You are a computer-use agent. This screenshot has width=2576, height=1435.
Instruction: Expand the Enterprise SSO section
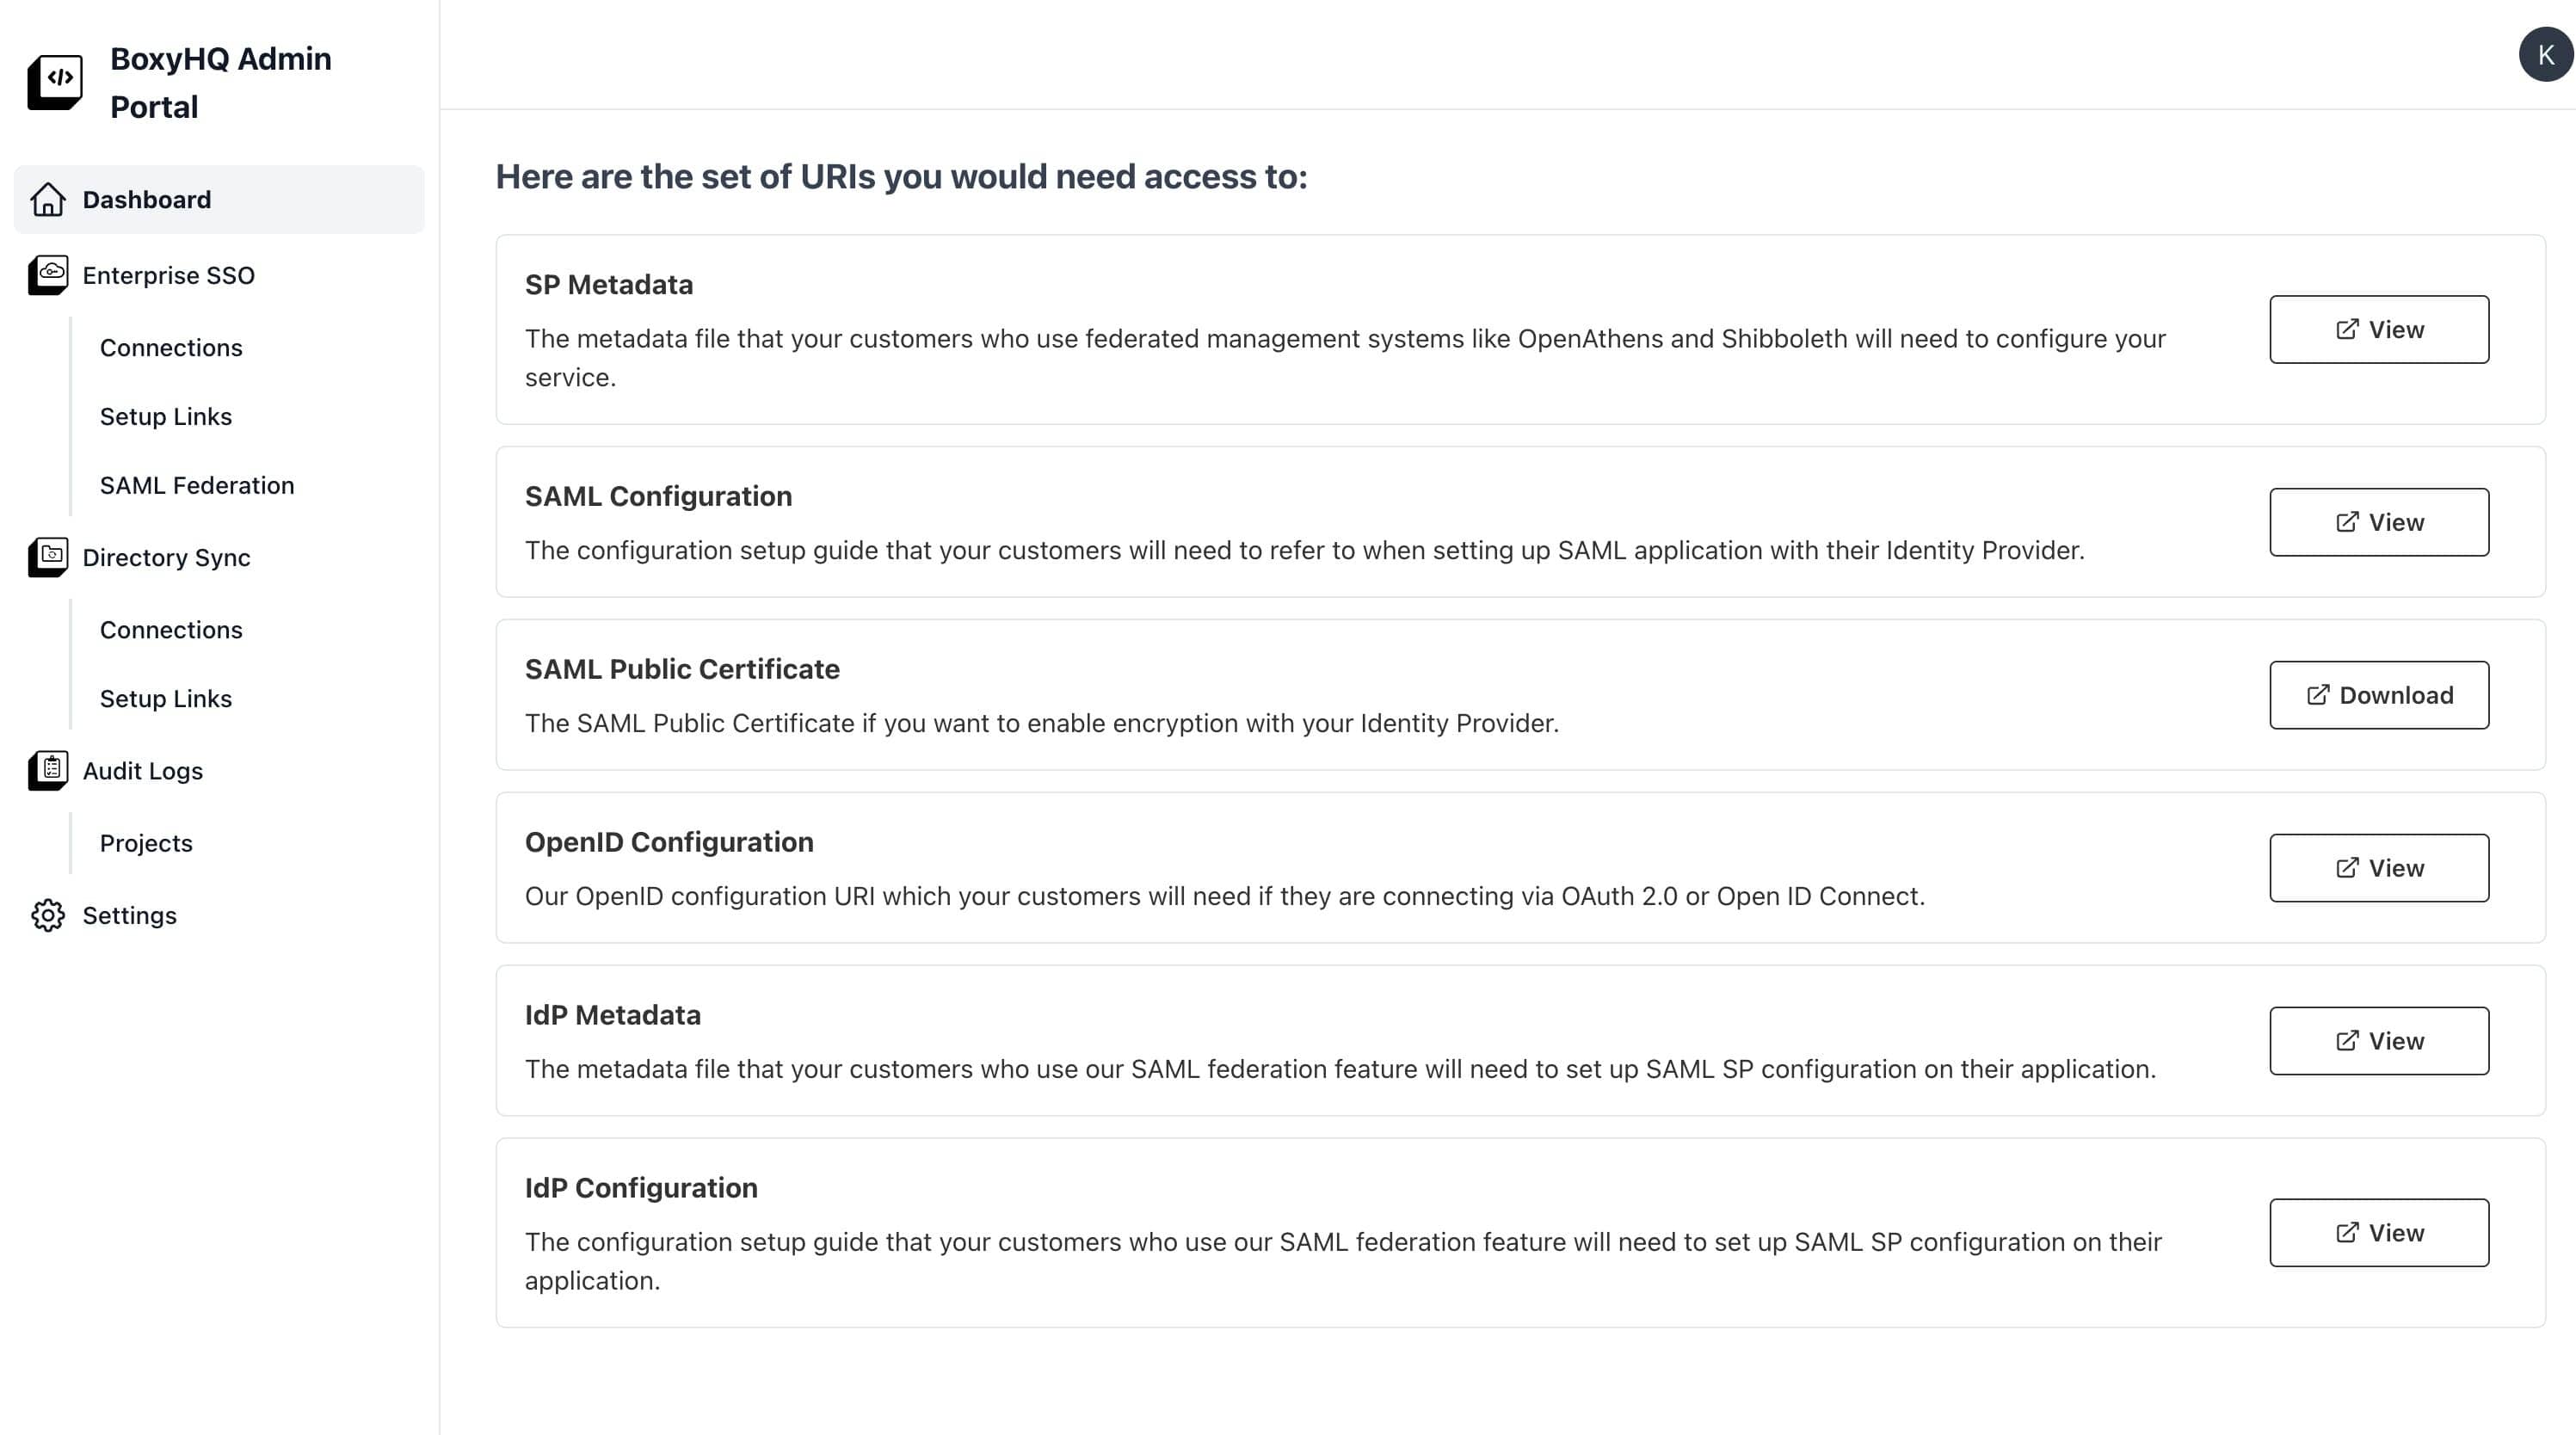coord(168,275)
